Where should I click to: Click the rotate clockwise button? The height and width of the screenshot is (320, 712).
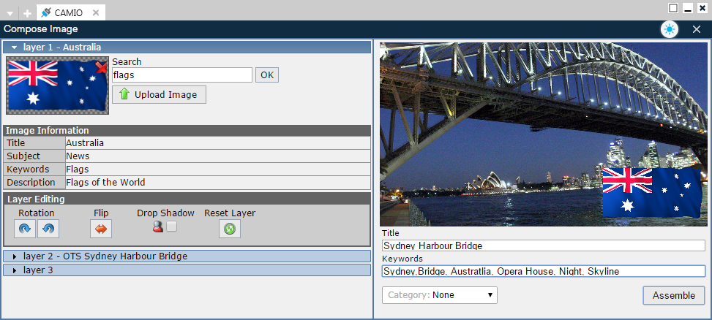25,229
